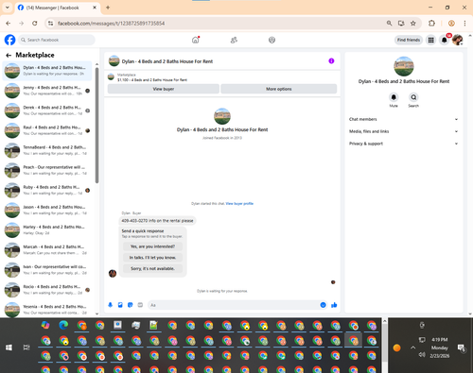Send a voice clip with the microphone icon
This screenshot has width=473, height=373.
tap(111, 305)
